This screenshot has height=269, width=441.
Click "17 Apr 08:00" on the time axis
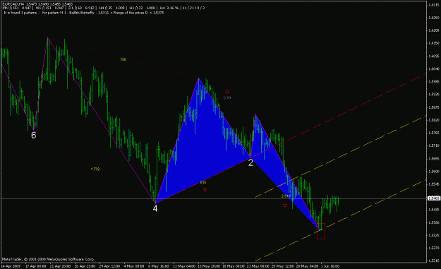36,266
